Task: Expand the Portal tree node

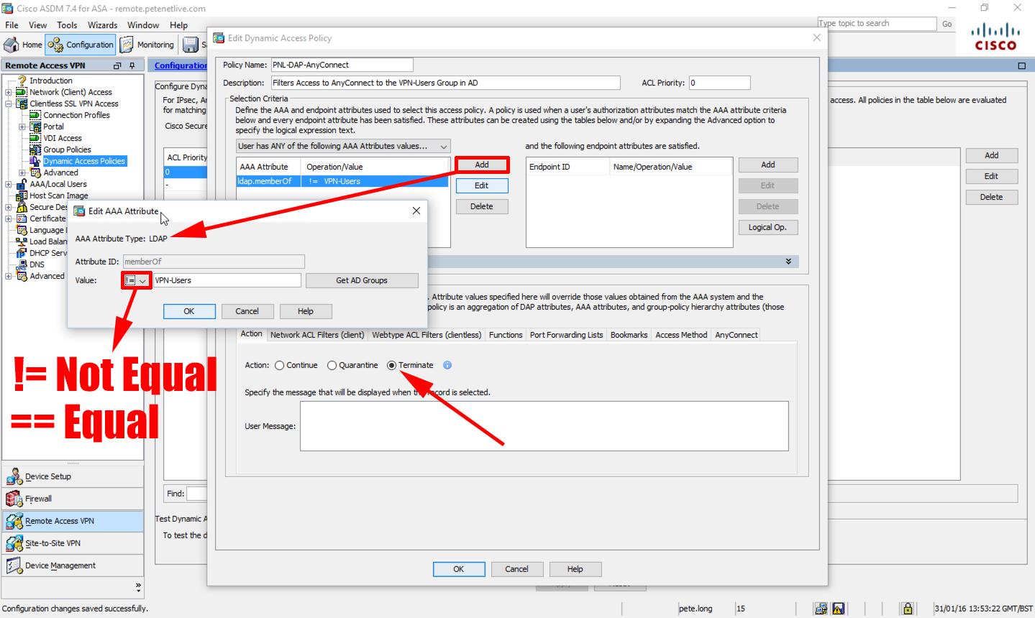Action: pos(22,126)
